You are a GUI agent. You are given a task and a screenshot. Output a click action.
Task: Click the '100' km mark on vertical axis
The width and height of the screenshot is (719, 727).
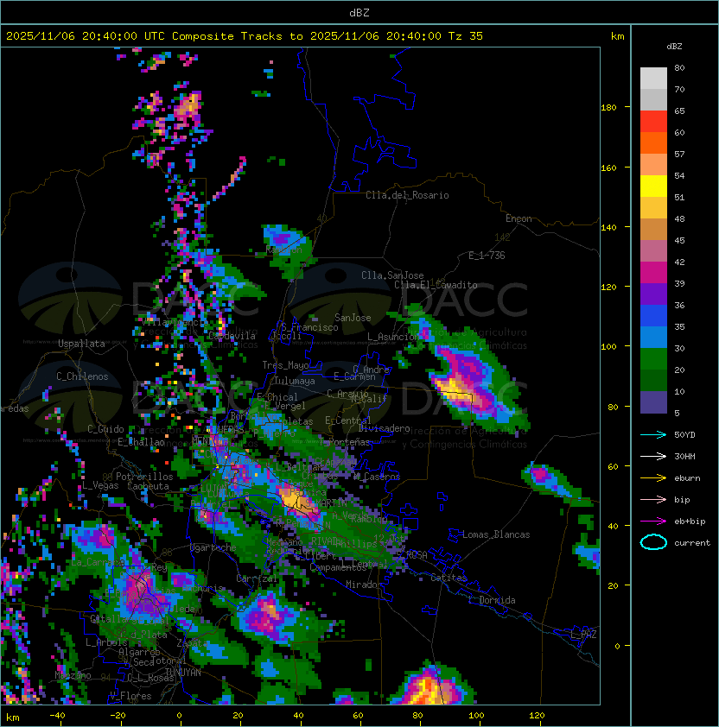[608, 347]
